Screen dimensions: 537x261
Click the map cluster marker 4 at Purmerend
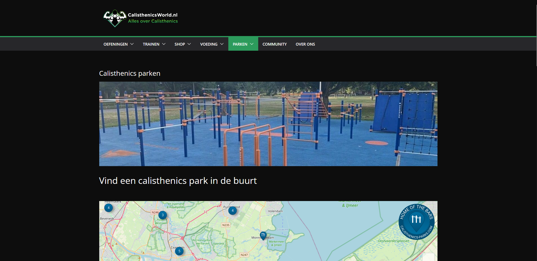233,211
